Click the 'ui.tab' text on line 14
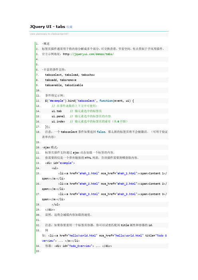This screenshot has height=280, width=198. tap(57, 111)
